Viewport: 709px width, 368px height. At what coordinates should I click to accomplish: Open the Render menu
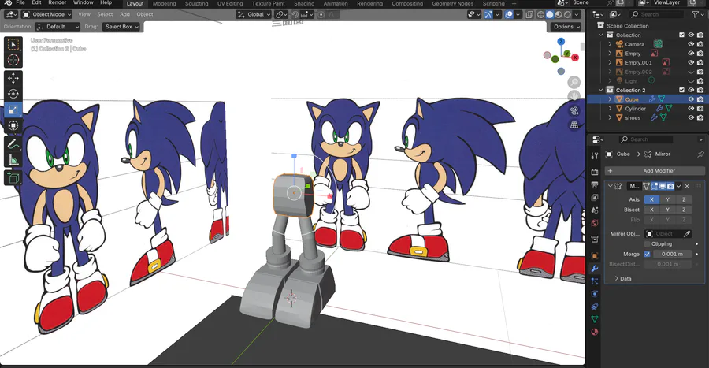[58, 2]
